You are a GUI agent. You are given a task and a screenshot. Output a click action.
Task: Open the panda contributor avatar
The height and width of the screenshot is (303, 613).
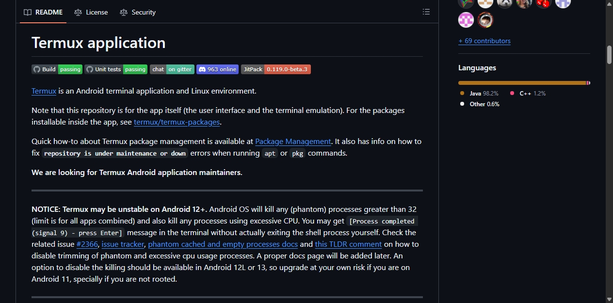pyautogui.click(x=505, y=2)
